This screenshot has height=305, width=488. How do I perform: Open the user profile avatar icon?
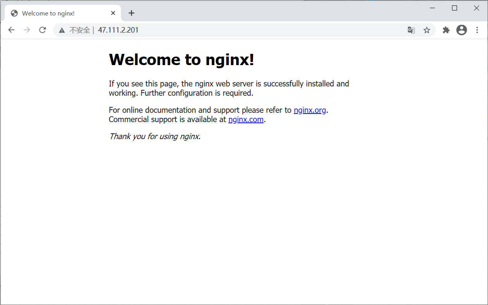(462, 30)
